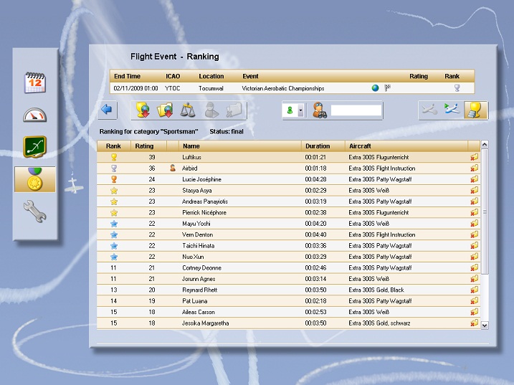Click the balance scales toolbar icon
This screenshot has height=385, width=514.
point(189,110)
